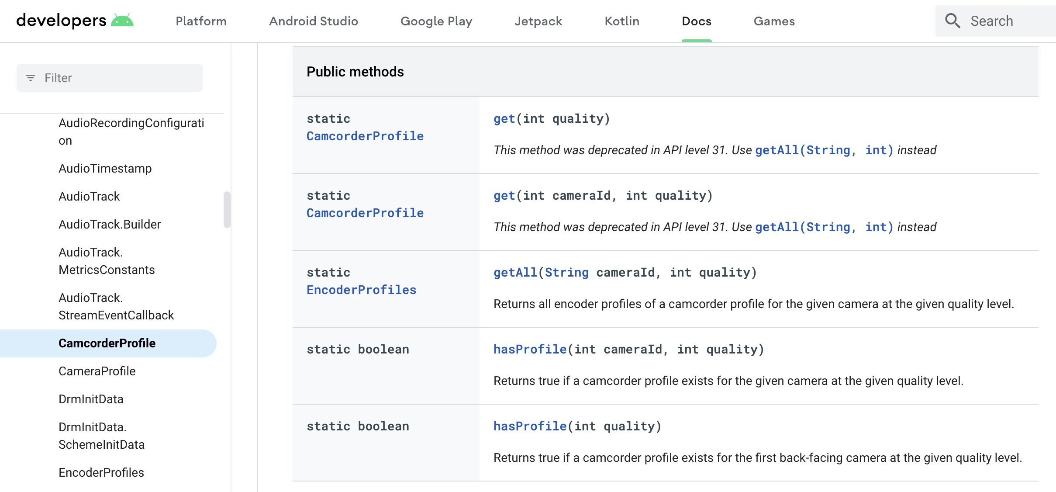This screenshot has width=1056, height=492.
Task: Click the getAll(String, int) deprecation link
Action: [824, 150]
